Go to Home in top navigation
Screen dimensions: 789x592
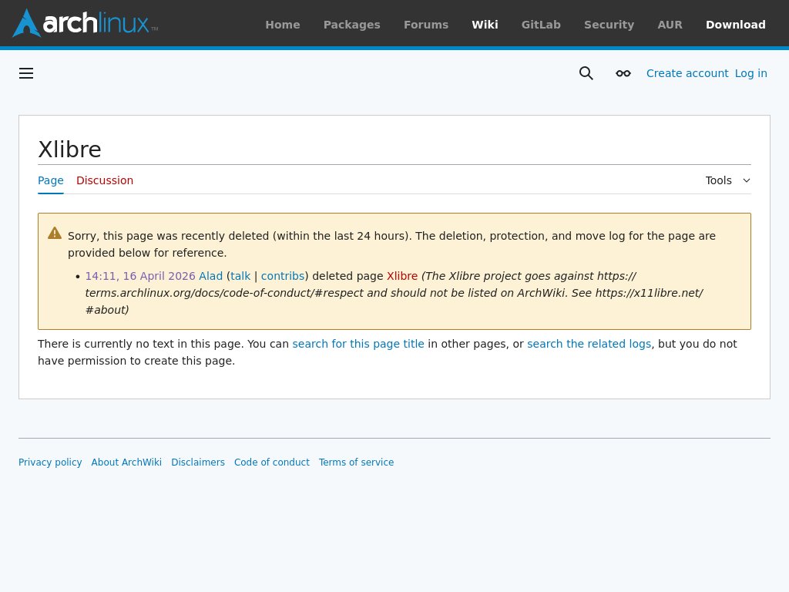click(x=282, y=25)
